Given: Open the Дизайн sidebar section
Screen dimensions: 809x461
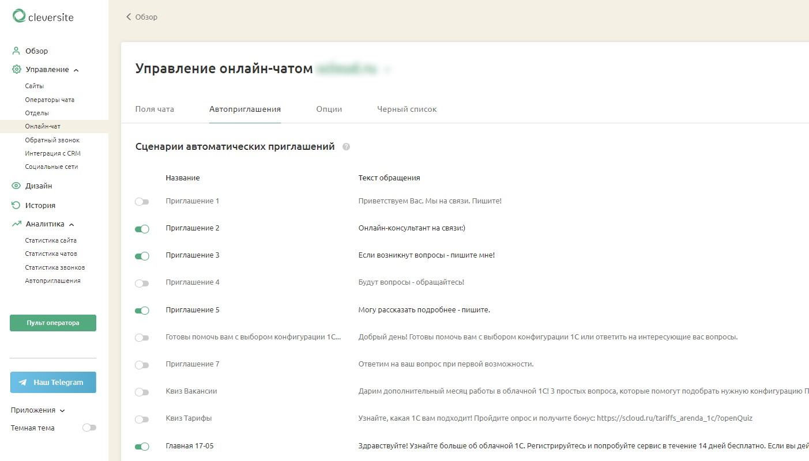Looking at the screenshot, I should tap(39, 186).
